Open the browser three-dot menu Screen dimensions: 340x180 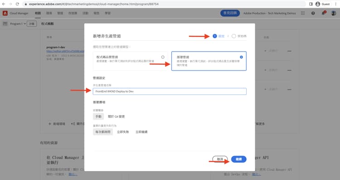[335, 4]
